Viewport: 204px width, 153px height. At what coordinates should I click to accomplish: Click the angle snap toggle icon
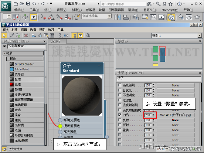pyautogui.click(x=51, y=17)
